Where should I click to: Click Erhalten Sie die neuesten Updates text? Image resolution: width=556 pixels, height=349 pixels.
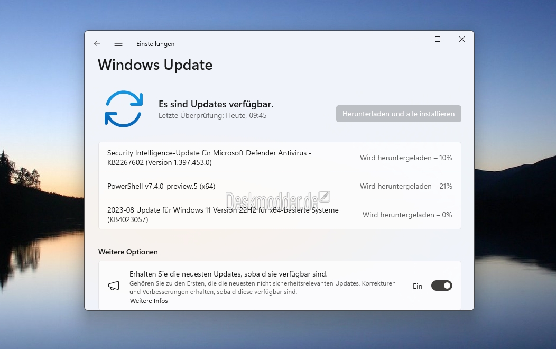coord(228,274)
